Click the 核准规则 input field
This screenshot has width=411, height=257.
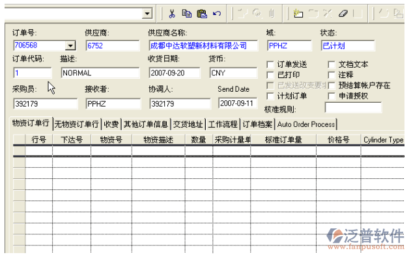point(353,107)
